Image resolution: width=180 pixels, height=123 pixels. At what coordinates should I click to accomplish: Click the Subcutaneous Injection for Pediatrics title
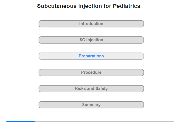(x=89, y=6)
